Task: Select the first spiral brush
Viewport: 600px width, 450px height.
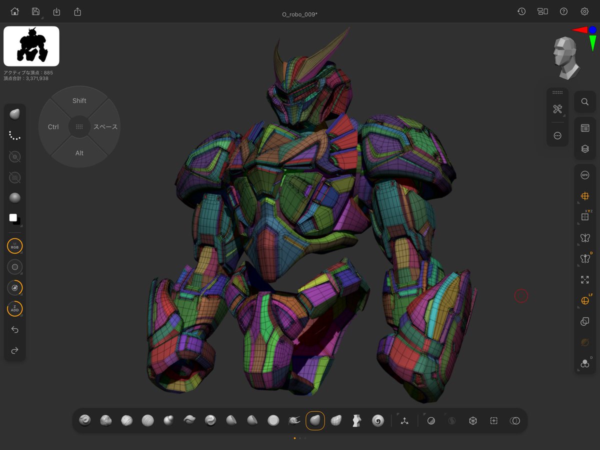Action: point(85,420)
